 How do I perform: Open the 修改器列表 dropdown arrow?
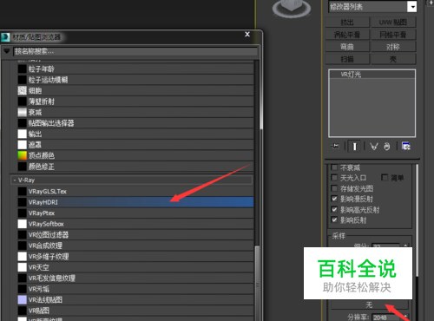[411, 6]
